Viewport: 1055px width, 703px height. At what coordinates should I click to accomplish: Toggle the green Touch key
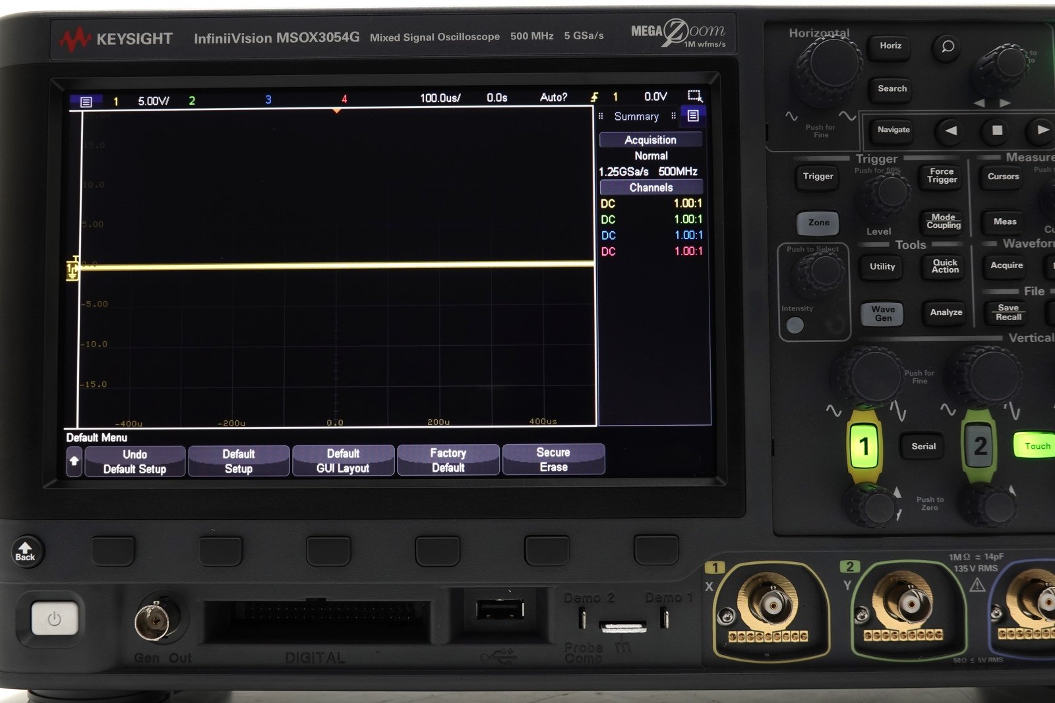(1037, 446)
